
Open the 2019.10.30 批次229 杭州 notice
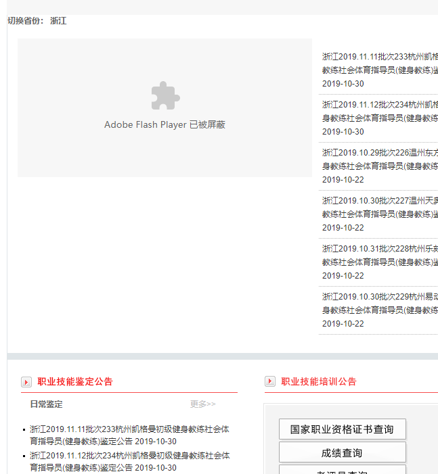click(380, 304)
